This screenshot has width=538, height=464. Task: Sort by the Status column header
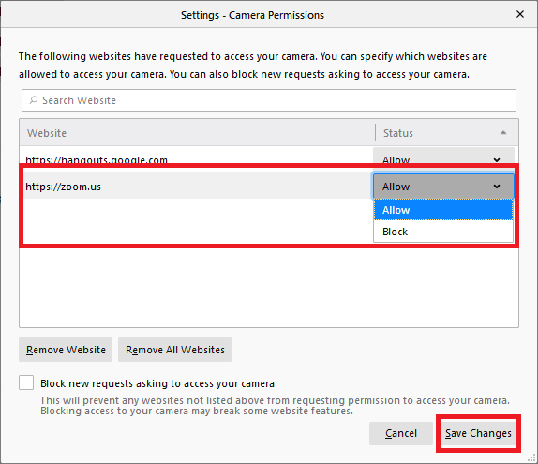click(x=447, y=133)
